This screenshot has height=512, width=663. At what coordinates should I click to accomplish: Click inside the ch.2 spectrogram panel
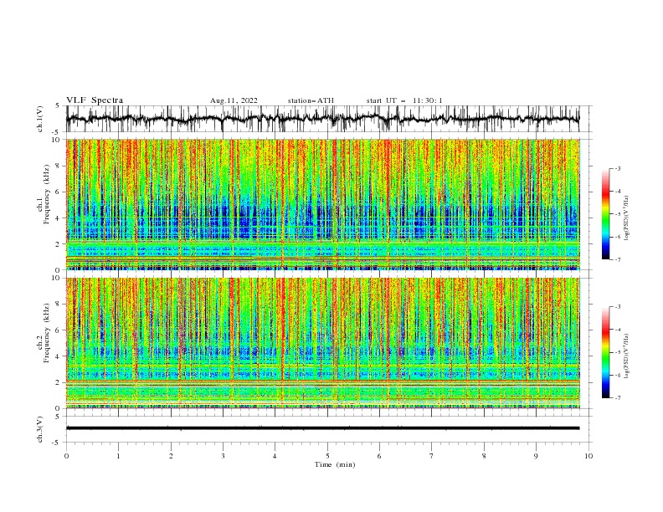pyautogui.click(x=322, y=343)
